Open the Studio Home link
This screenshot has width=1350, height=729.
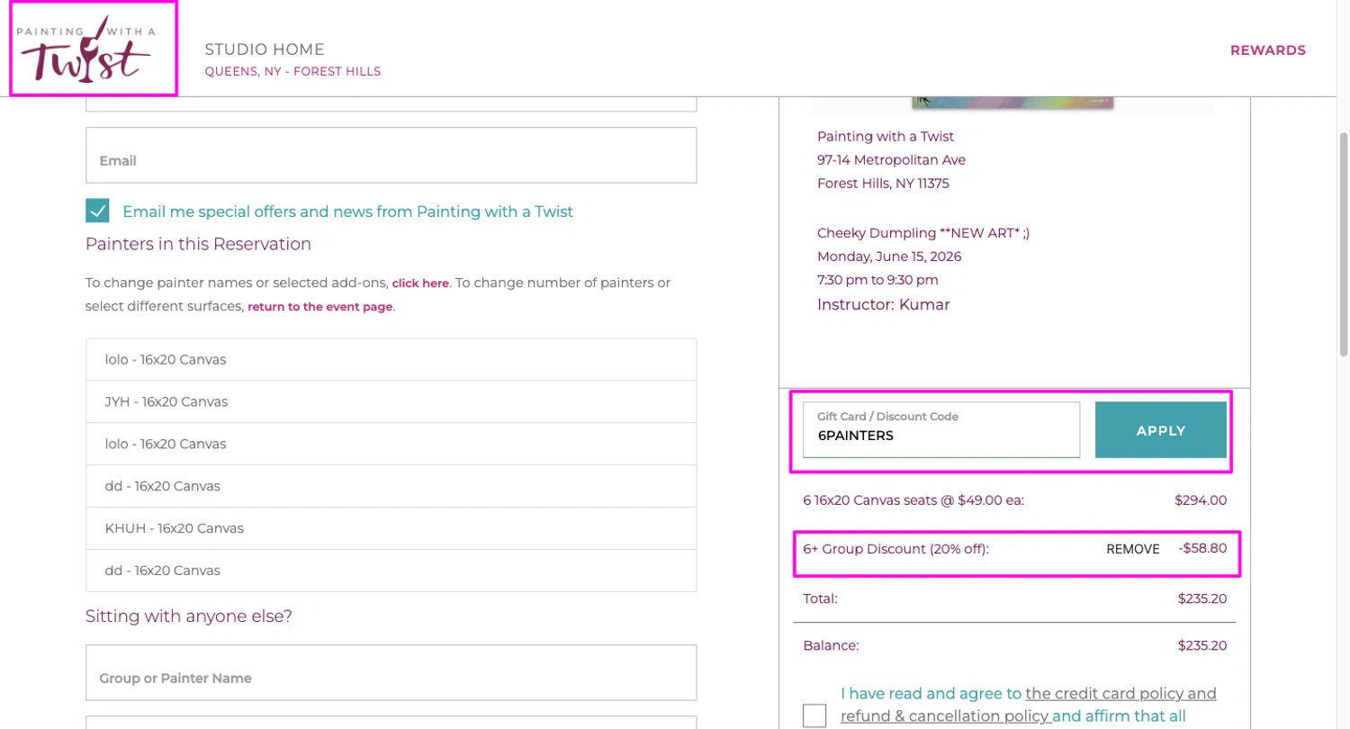(265, 49)
